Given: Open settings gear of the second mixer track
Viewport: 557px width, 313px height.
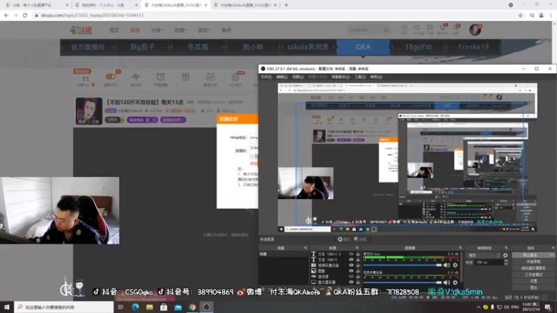Looking at the screenshot, I should 455,282.
